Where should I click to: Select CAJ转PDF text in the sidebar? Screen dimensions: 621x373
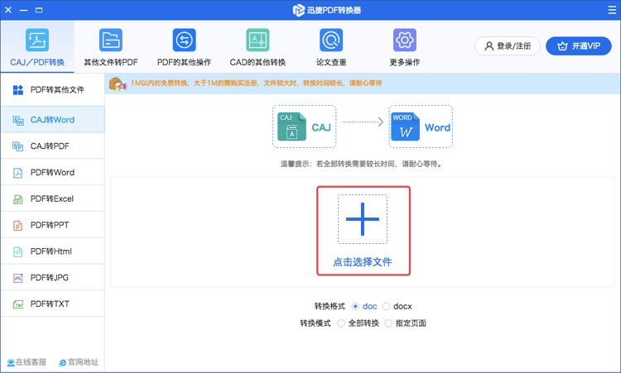coord(50,146)
